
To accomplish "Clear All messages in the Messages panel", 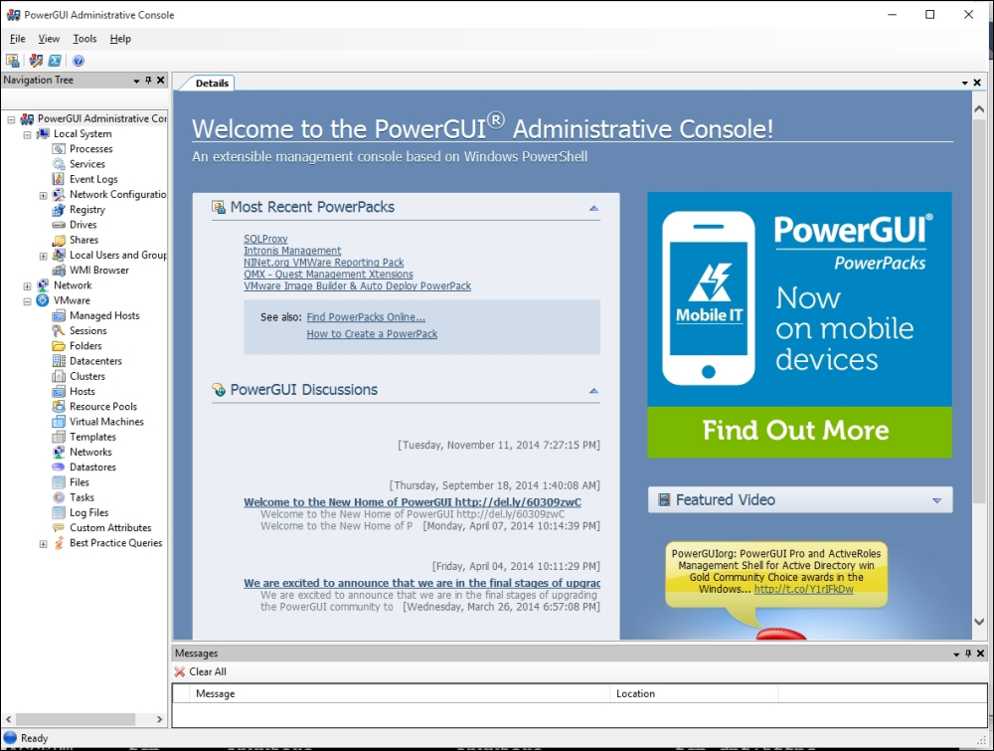I will 201,671.
